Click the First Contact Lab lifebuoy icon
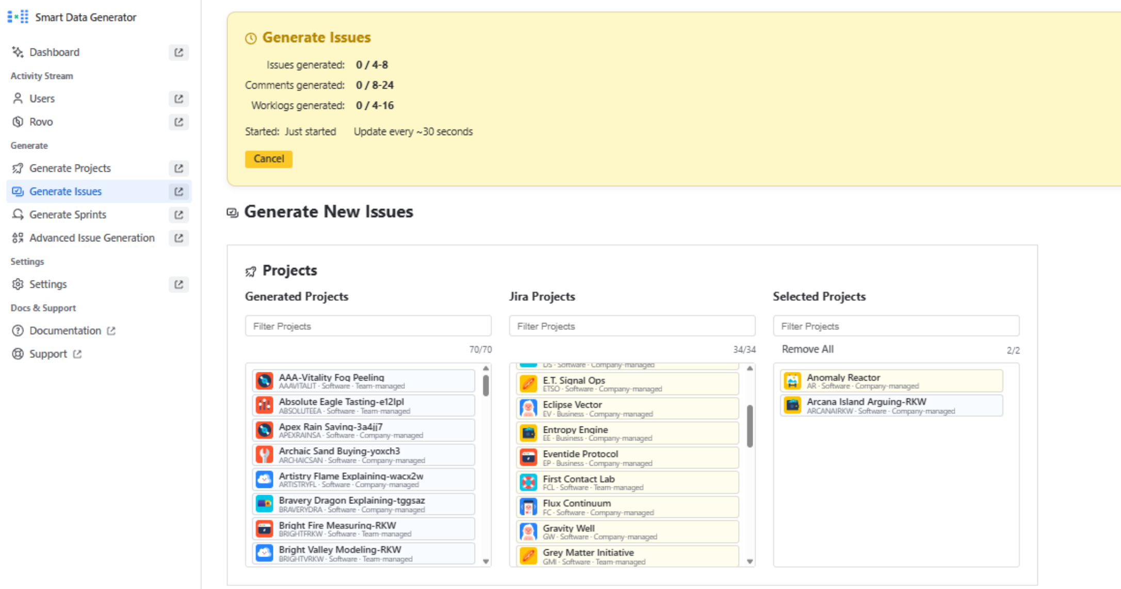The image size is (1121, 589). 528,483
